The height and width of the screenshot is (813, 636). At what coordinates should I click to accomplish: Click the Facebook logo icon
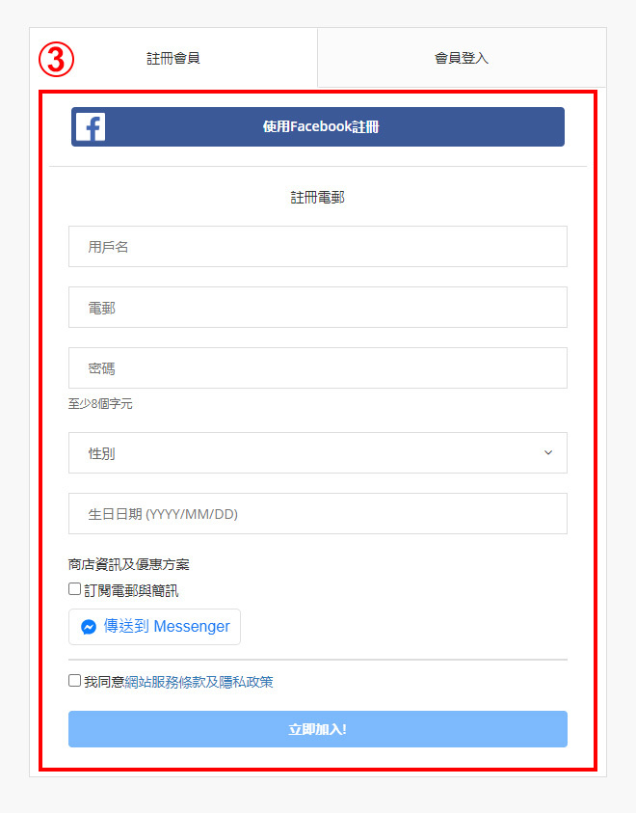(x=91, y=126)
